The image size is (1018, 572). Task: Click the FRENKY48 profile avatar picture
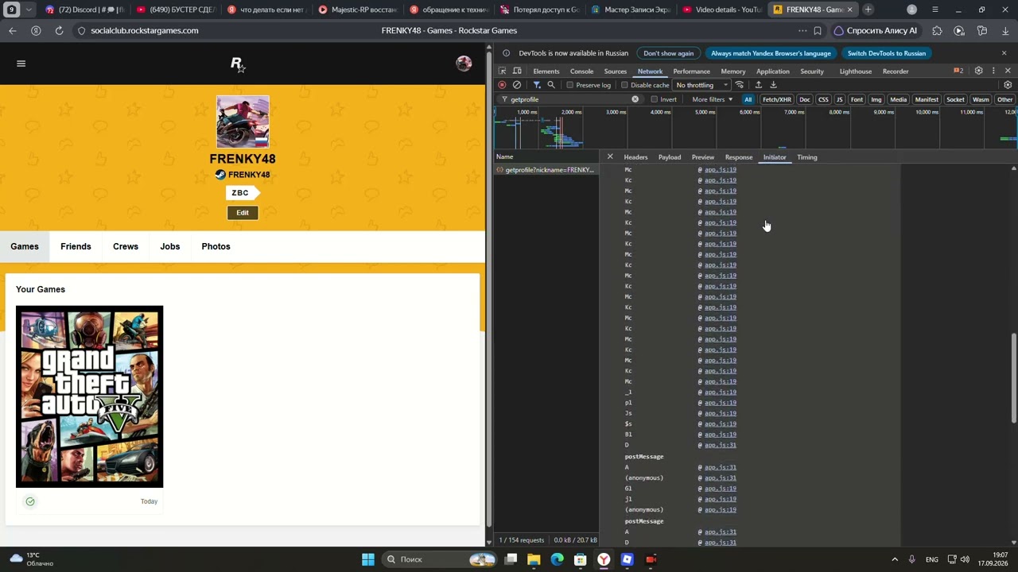pos(243,122)
